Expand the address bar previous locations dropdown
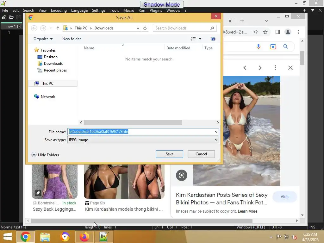 pos(138,28)
